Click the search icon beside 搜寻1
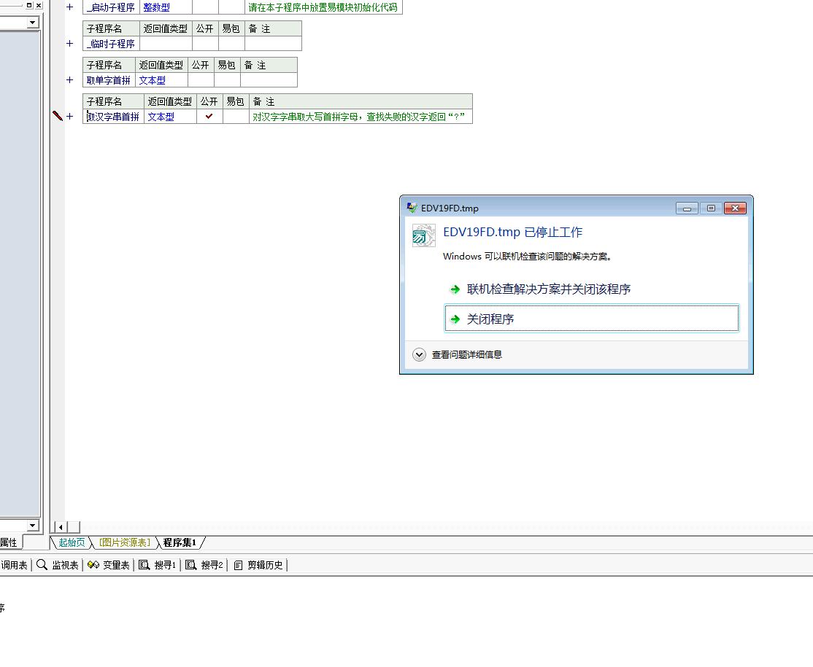The height and width of the screenshot is (667, 813). [145, 565]
